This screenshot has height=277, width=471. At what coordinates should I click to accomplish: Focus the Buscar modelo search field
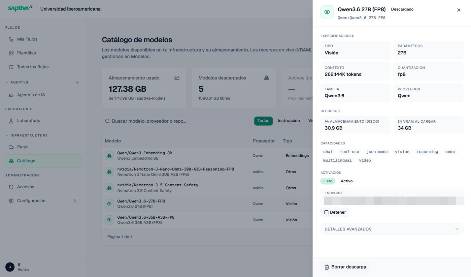pyautogui.click(x=176, y=121)
